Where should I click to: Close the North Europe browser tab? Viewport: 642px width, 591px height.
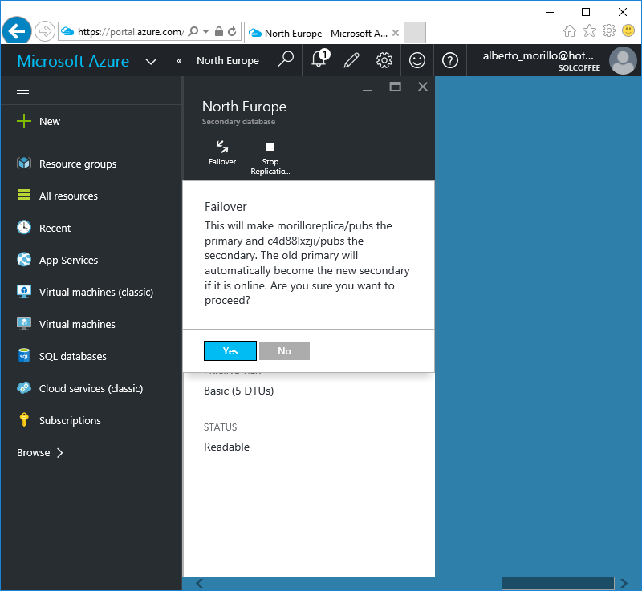click(396, 33)
